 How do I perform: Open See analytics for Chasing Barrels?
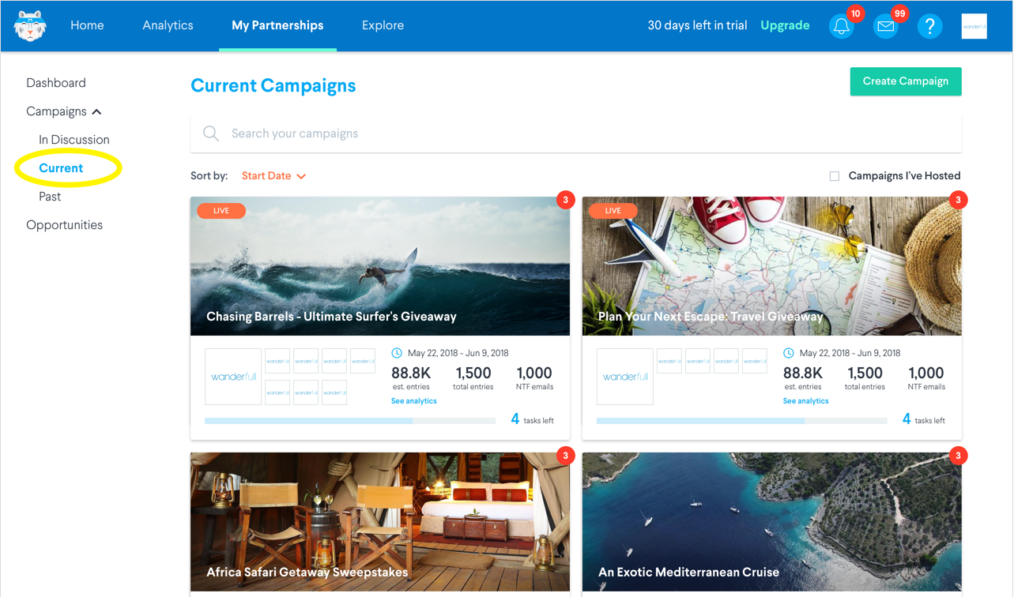pos(414,401)
